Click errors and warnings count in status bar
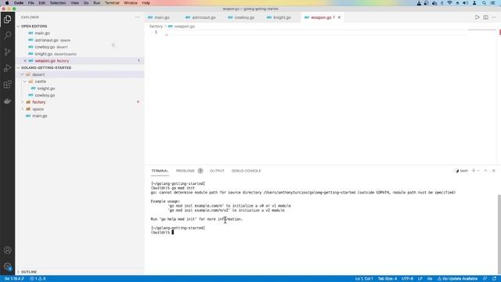501x282 pixels. pos(38,279)
